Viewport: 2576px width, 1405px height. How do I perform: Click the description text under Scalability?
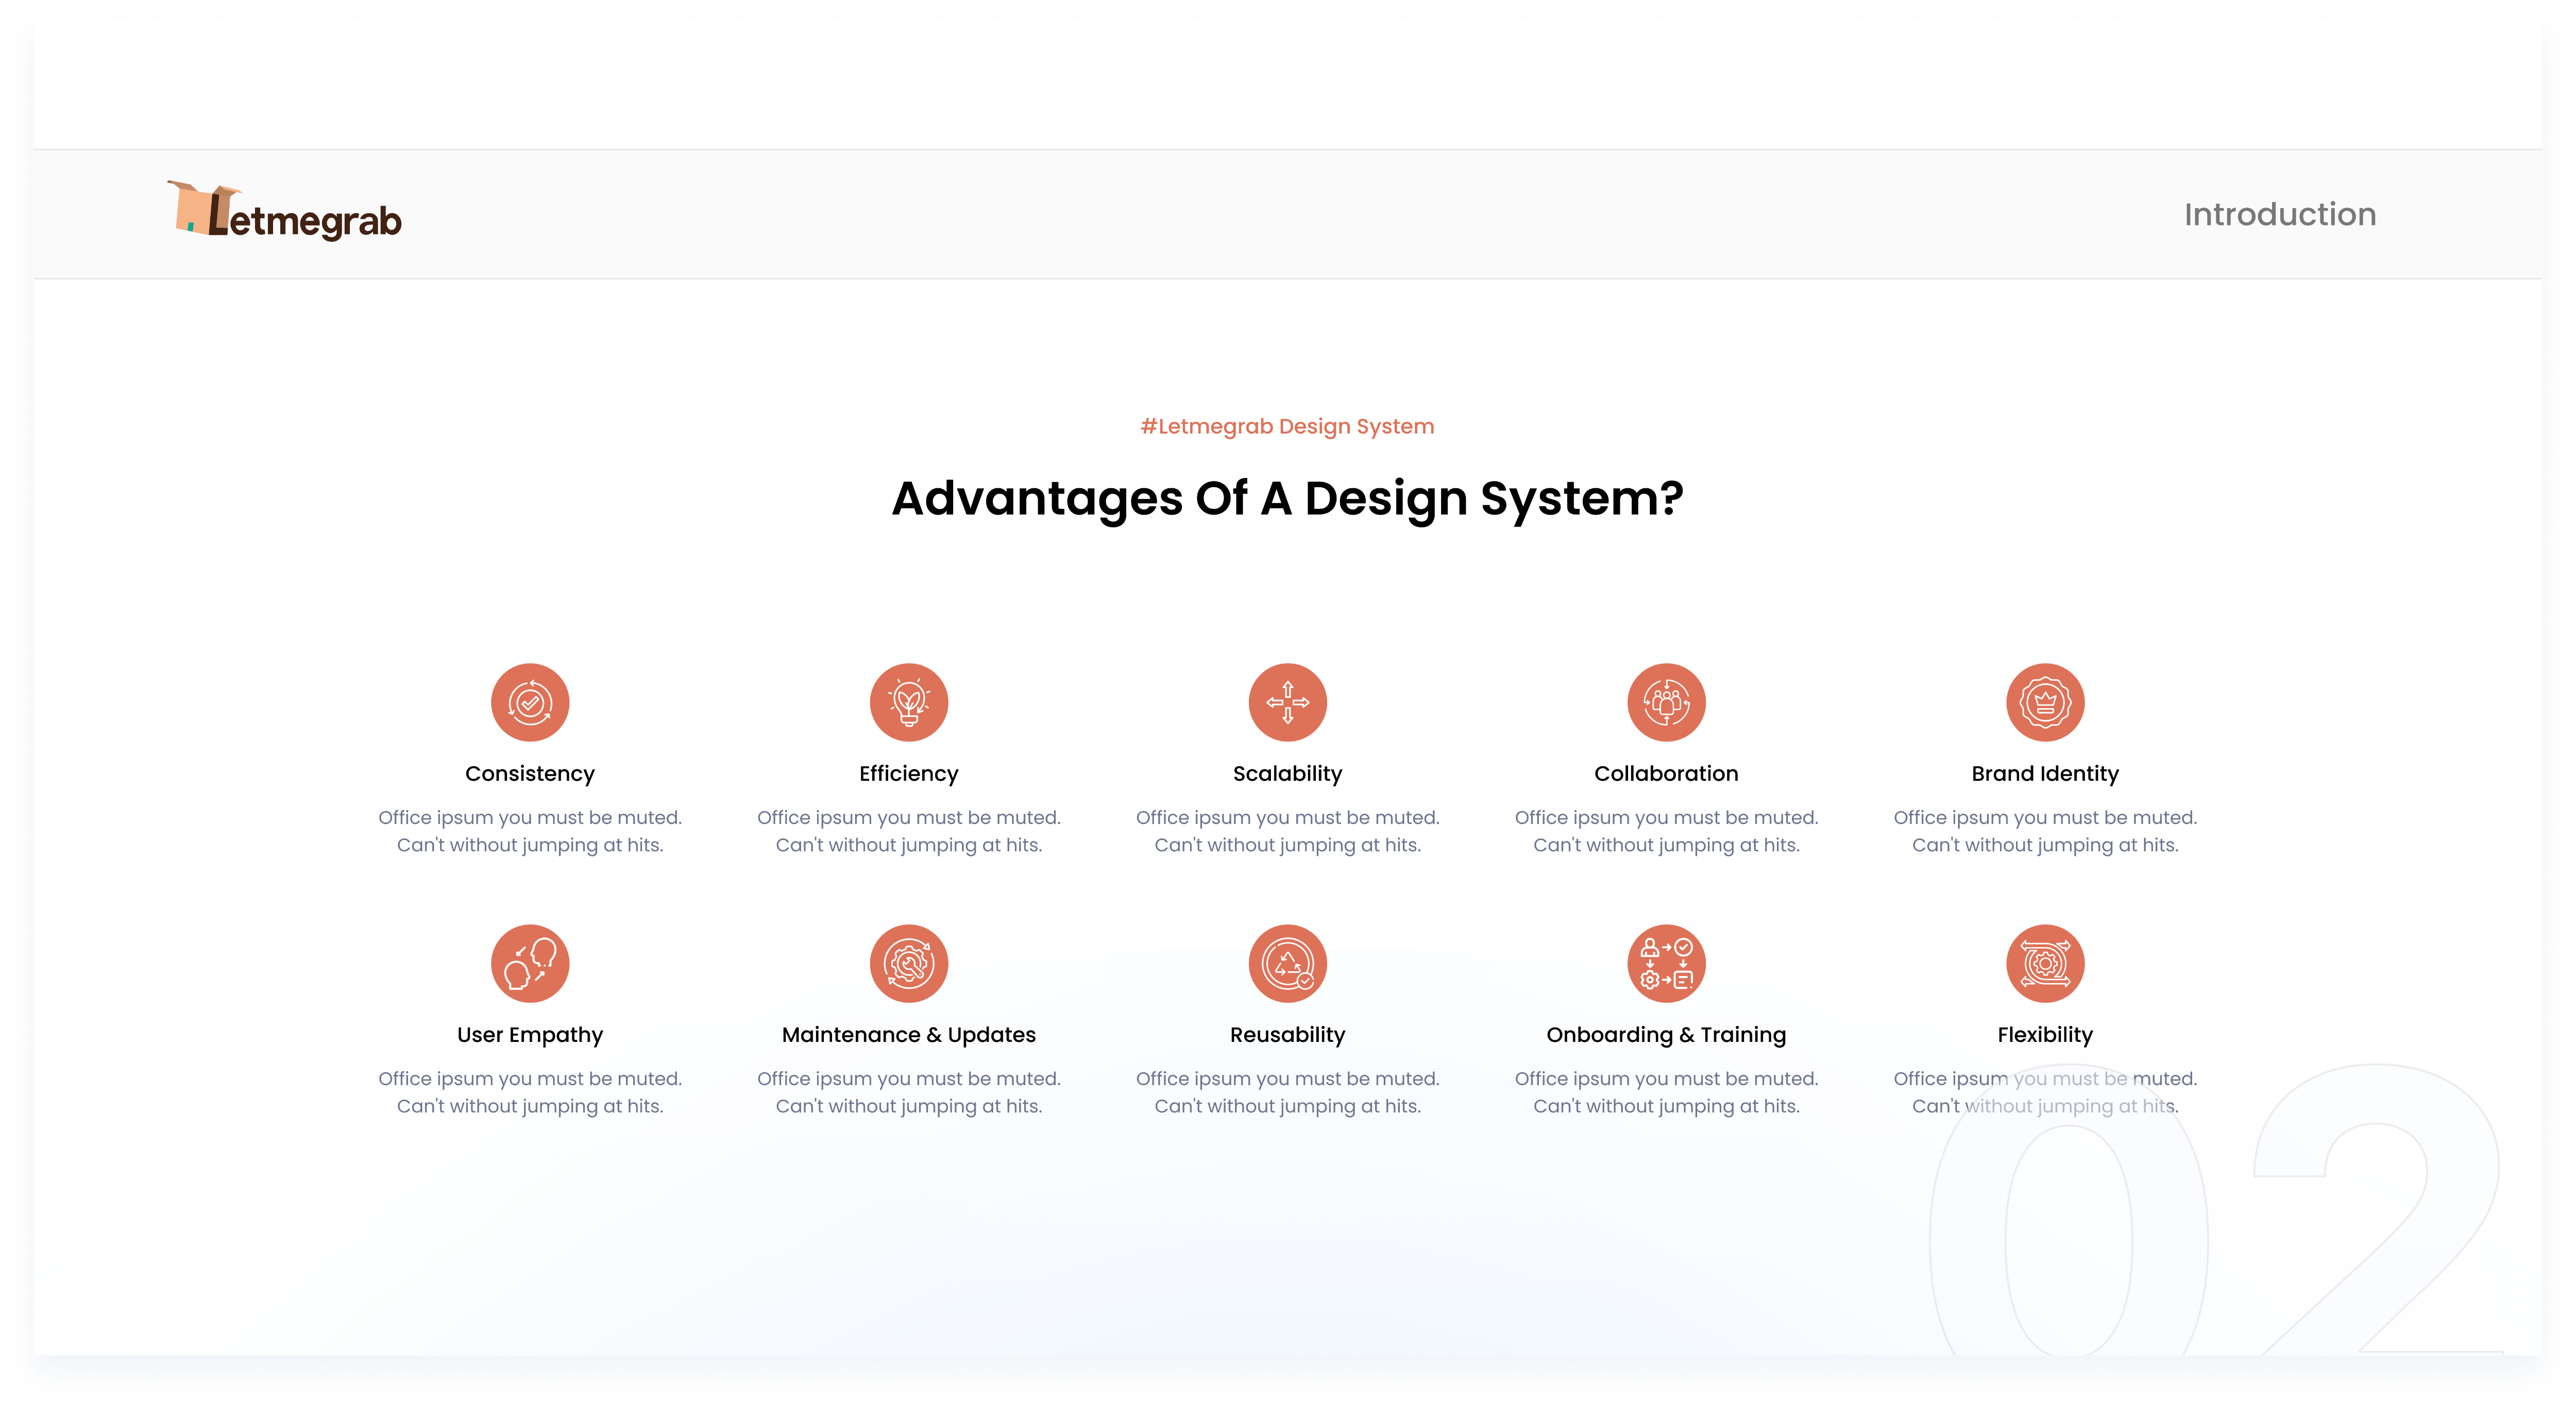(x=1288, y=831)
